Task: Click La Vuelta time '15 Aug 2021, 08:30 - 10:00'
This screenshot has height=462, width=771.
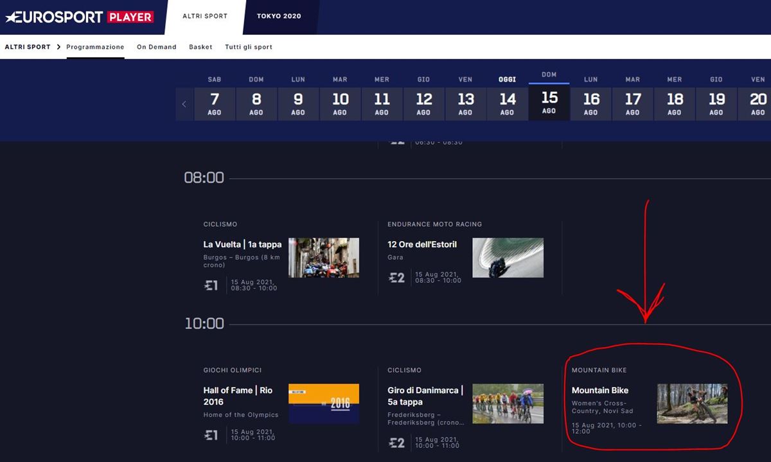Action: tap(254, 285)
